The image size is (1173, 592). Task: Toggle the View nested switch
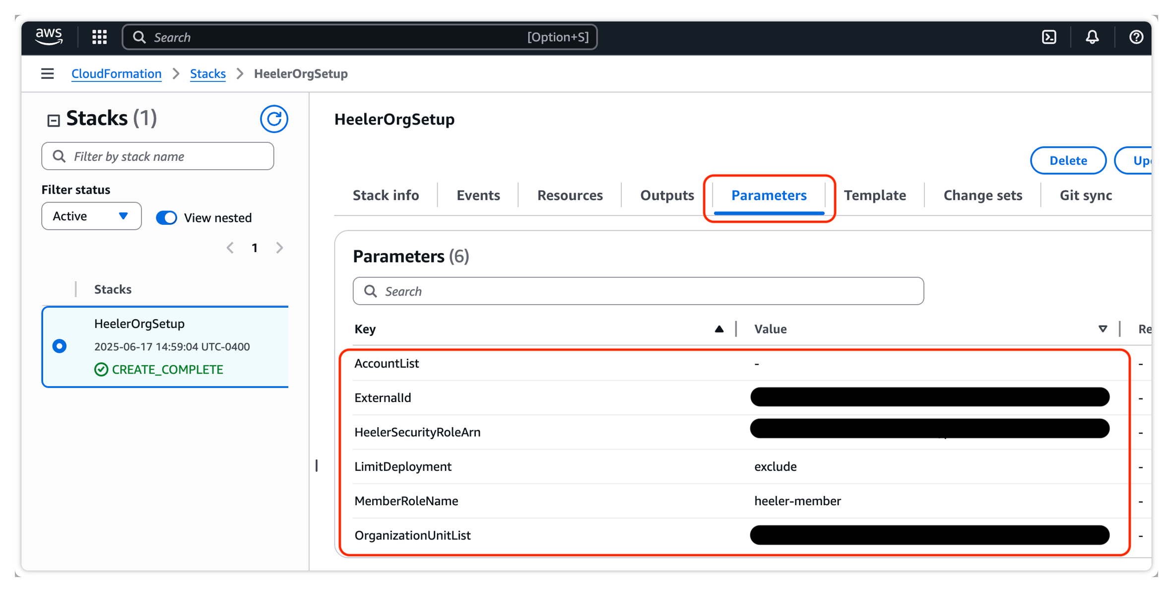[166, 218]
